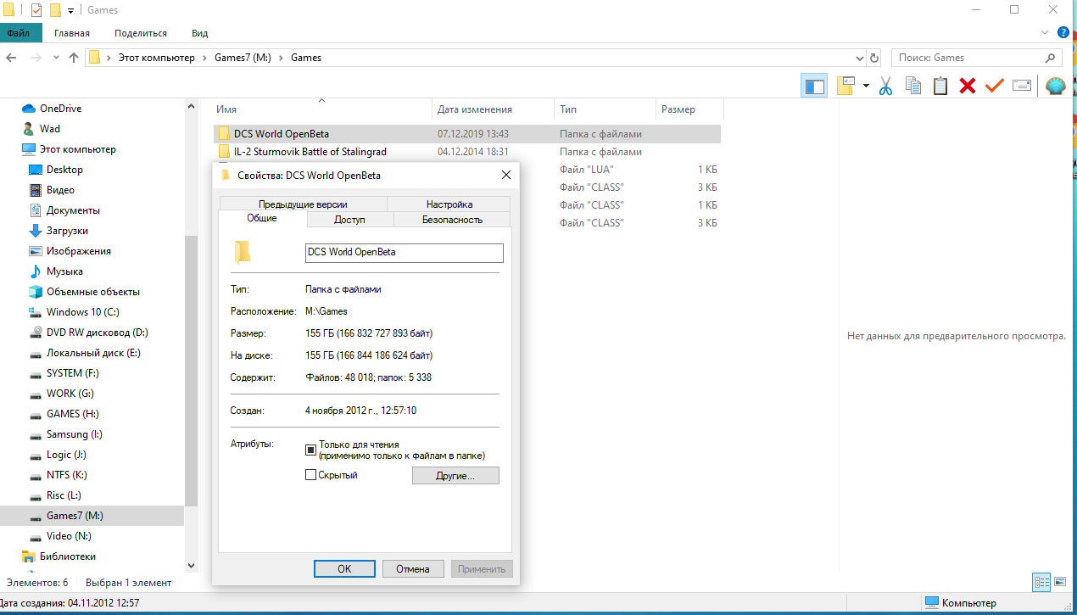The height and width of the screenshot is (615, 1077).
Task: Click the clipboard Paste icon
Action: pyautogui.click(x=940, y=86)
